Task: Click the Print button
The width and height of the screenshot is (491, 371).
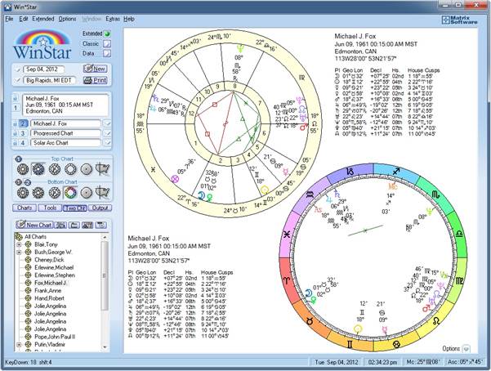Action: coord(95,81)
